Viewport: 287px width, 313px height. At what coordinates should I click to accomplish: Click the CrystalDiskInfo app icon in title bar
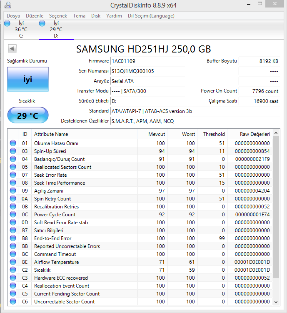[x=8, y=5]
